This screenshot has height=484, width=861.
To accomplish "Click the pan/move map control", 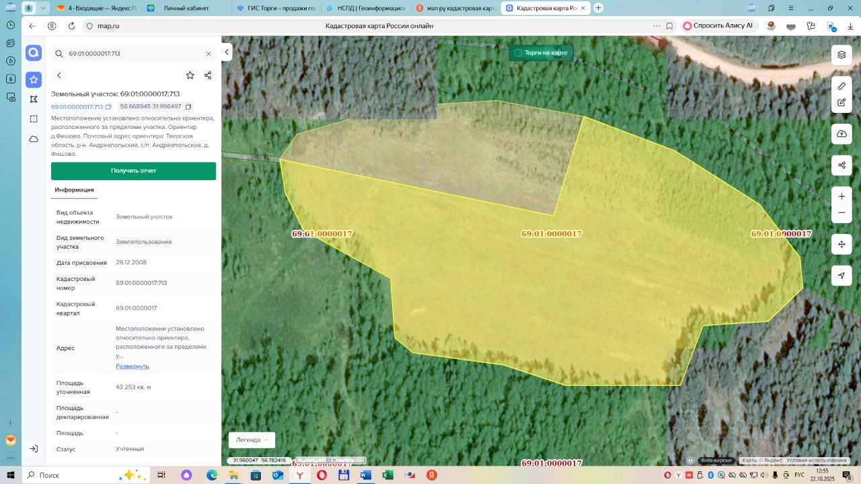I will (841, 244).
